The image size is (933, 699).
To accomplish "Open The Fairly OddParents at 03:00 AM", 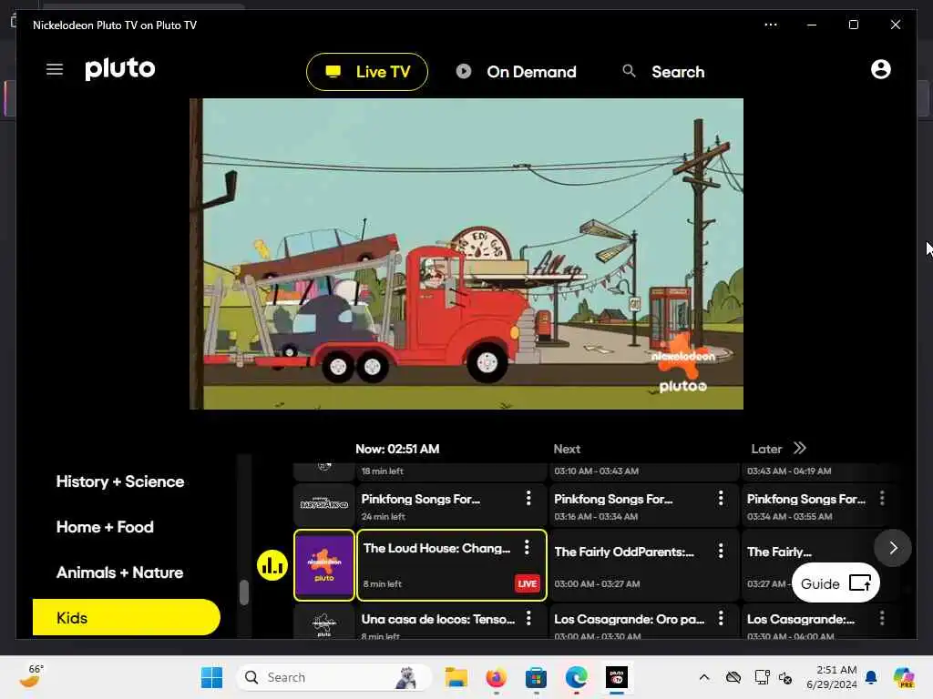I will 644,565.
